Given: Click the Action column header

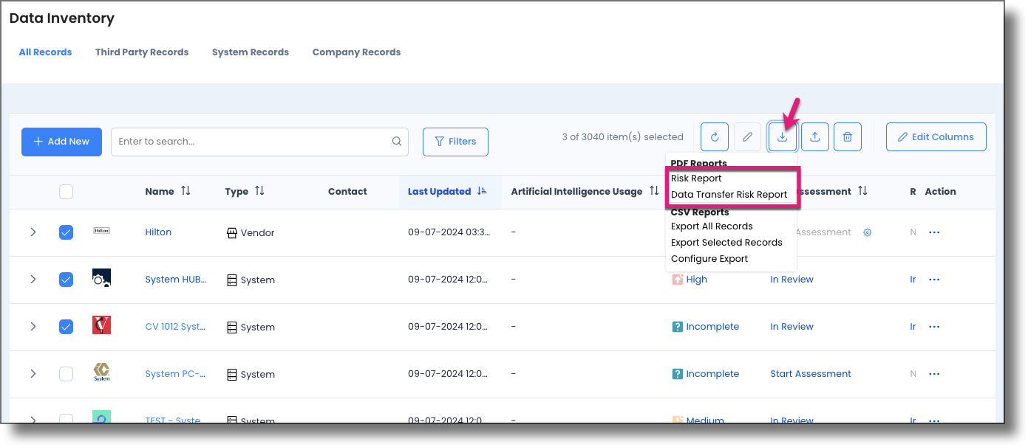Looking at the screenshot, I should [x=940, y=192].
